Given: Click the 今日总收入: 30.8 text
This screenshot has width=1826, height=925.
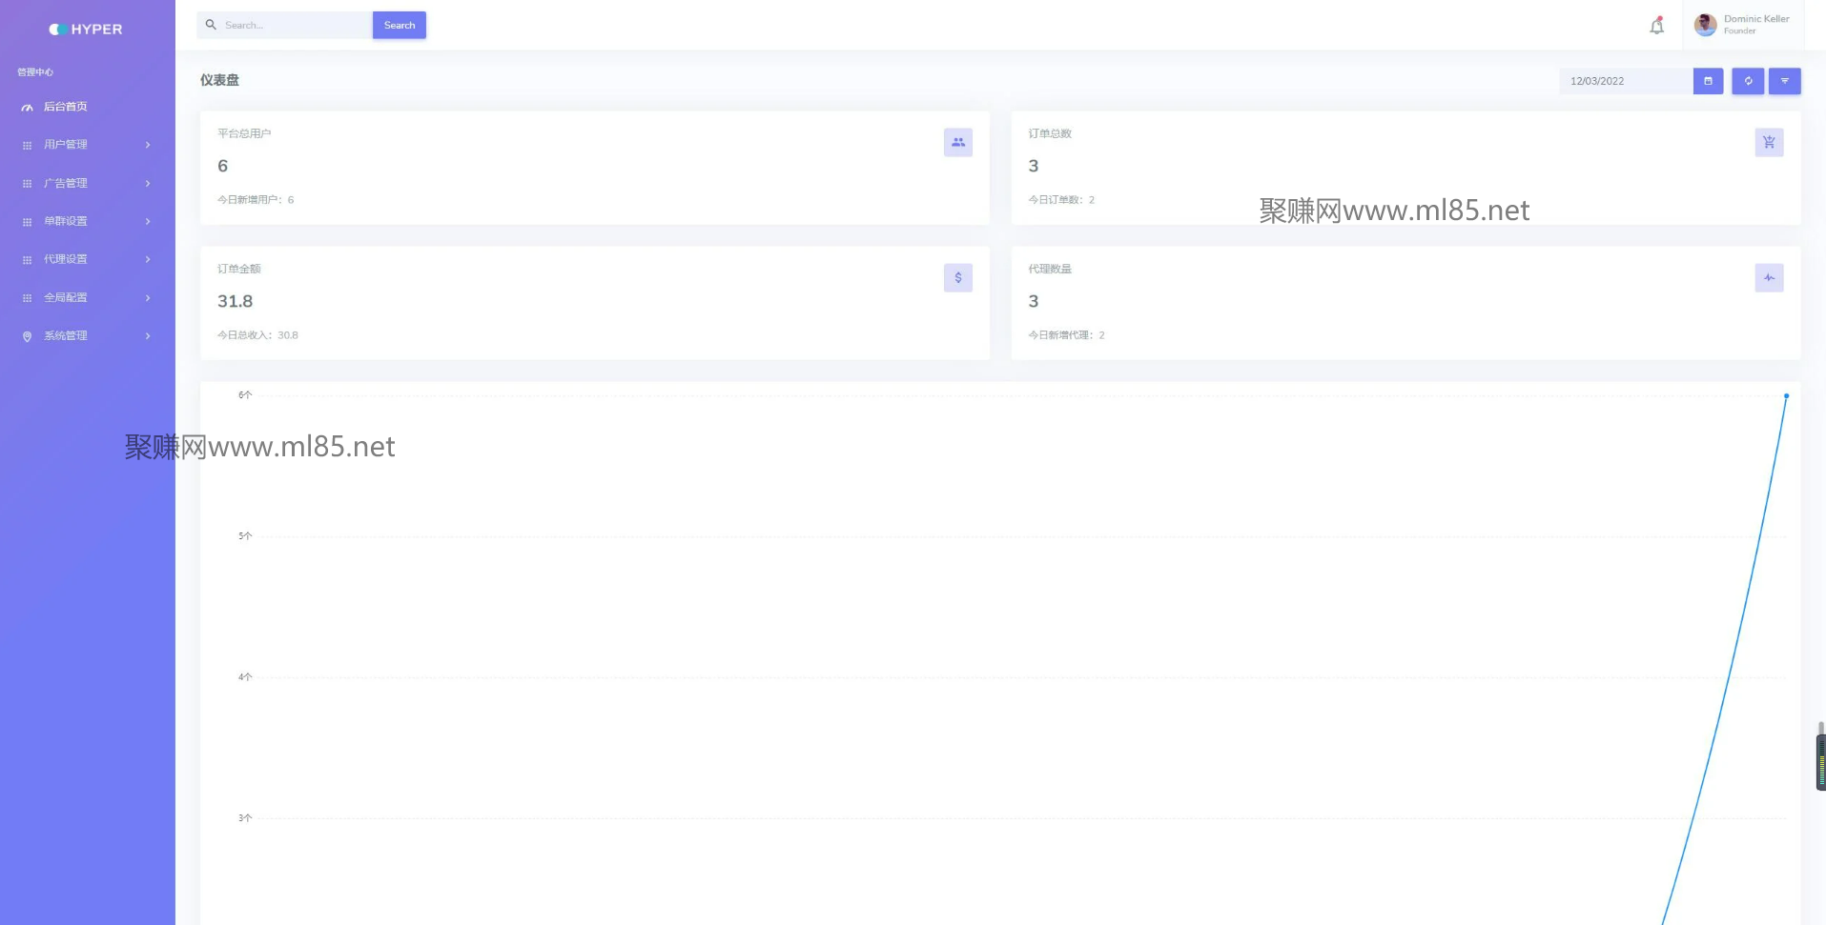Looking at the screenshot, I should (257, 335).
